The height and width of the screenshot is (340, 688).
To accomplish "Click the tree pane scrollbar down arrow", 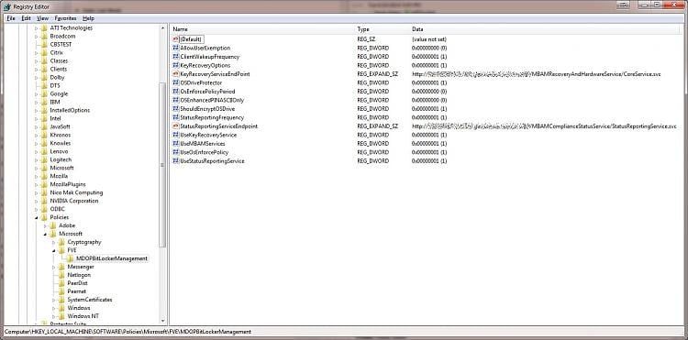I will click(x=162, y=321).
